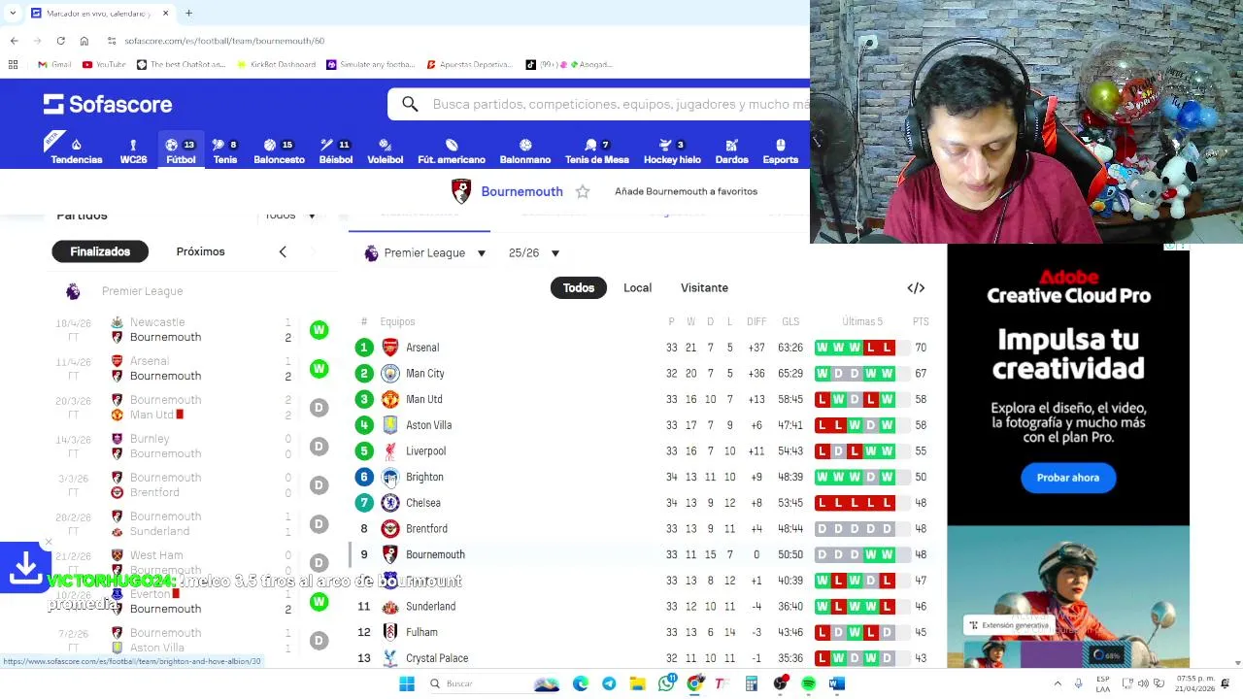
Task: Open the Burnley vs Bournemouth match
Action: pos(192,446)
